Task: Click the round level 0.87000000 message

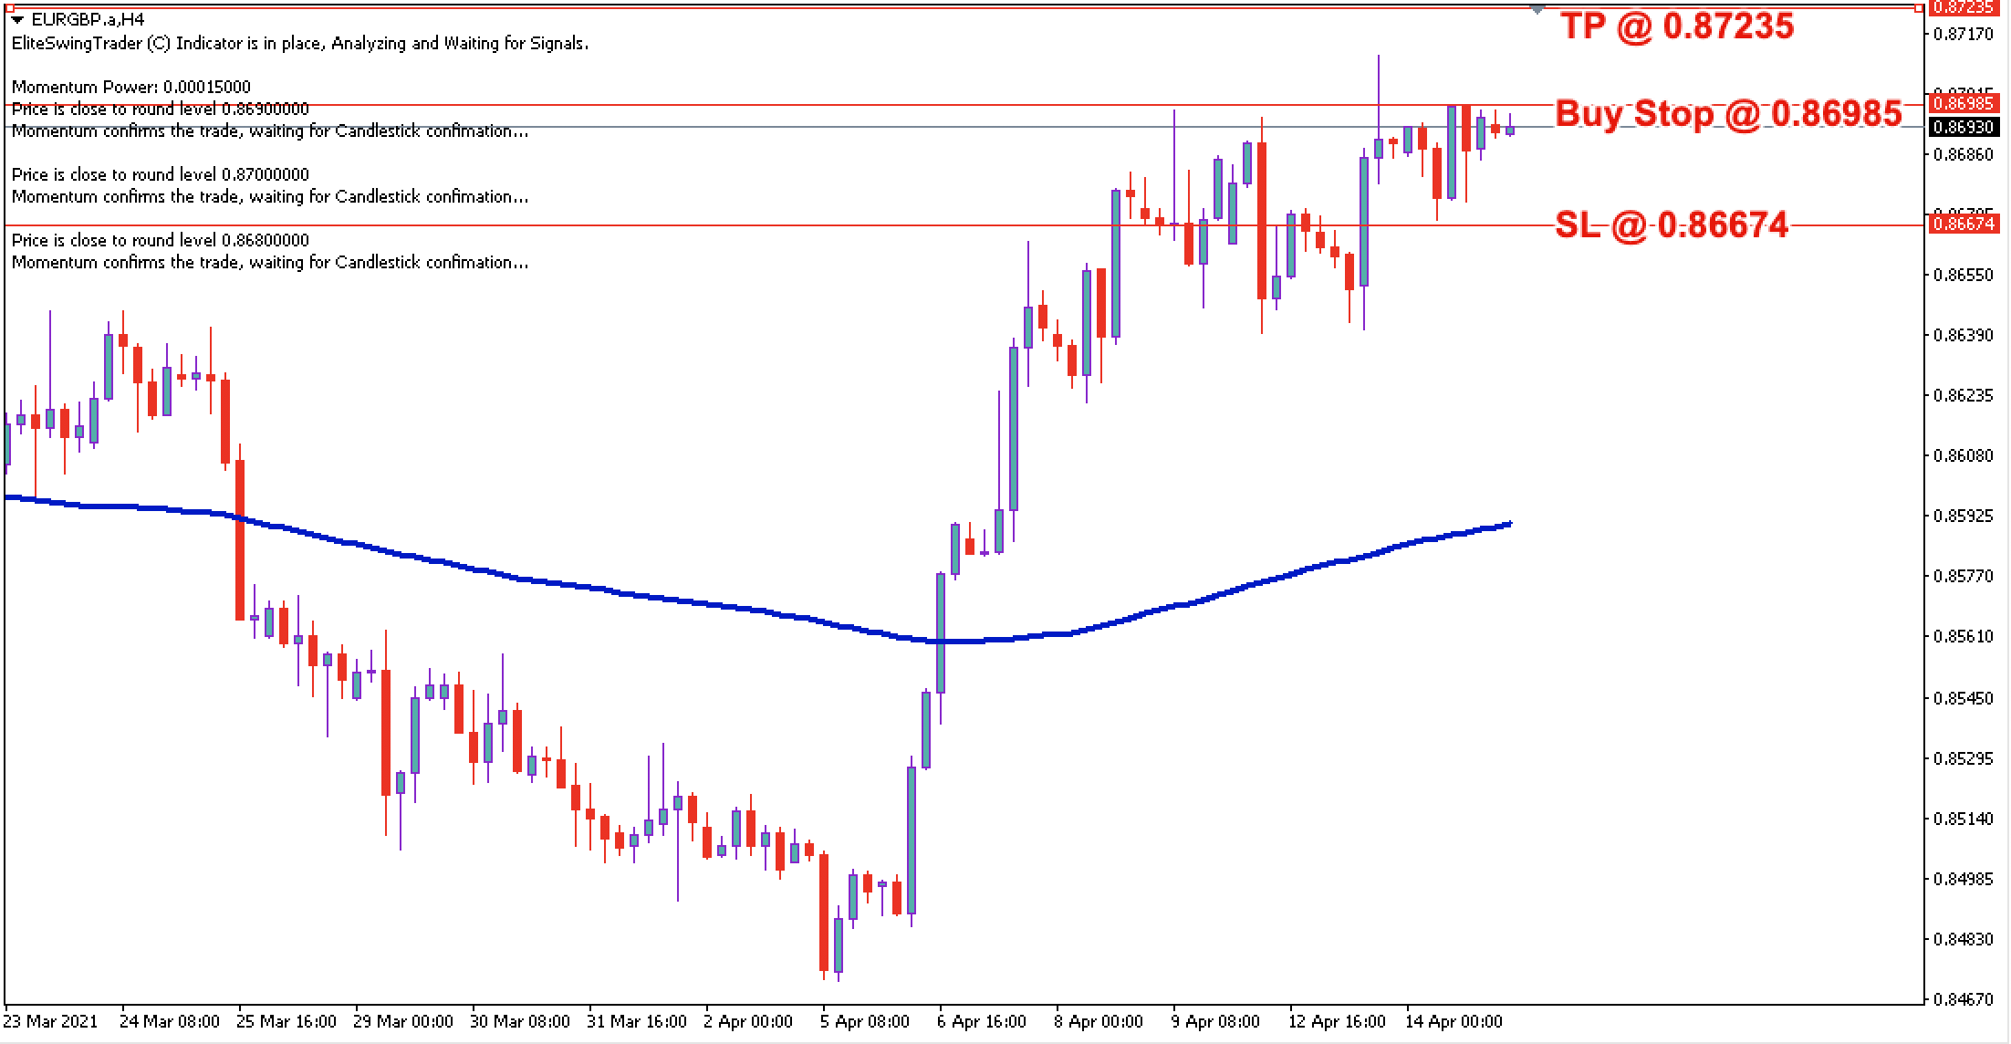Action: pos(160,174)
